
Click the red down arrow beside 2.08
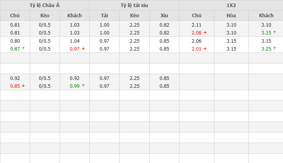coord(205,33)
